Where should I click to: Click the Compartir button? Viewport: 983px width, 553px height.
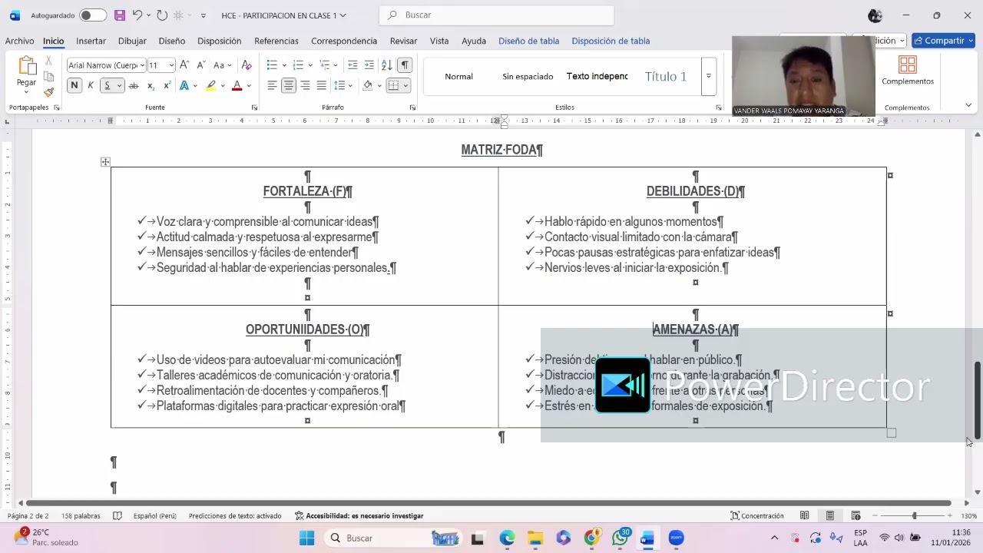(x=943, y=41)
